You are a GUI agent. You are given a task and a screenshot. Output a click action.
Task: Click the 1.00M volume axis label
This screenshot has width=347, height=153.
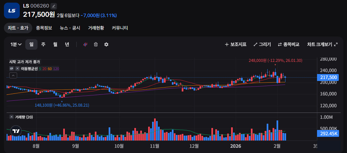pos(326,117)
